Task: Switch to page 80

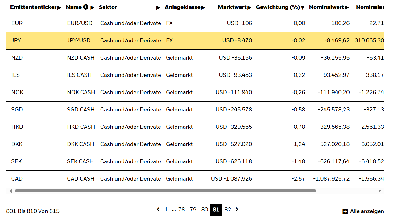Action: click(205, 210)
